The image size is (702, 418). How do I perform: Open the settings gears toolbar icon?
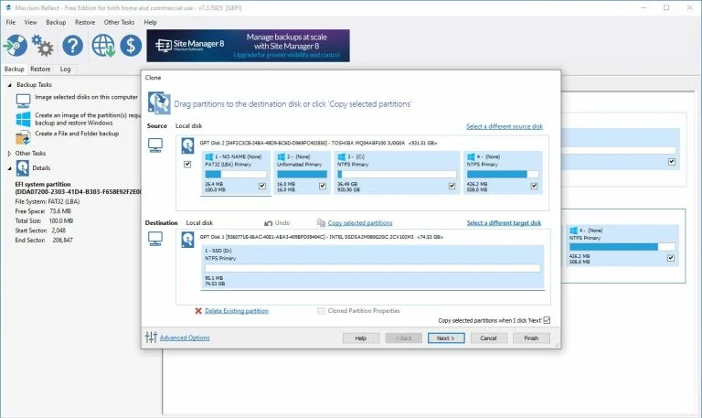pyautogui.click(x=43, y=45)
